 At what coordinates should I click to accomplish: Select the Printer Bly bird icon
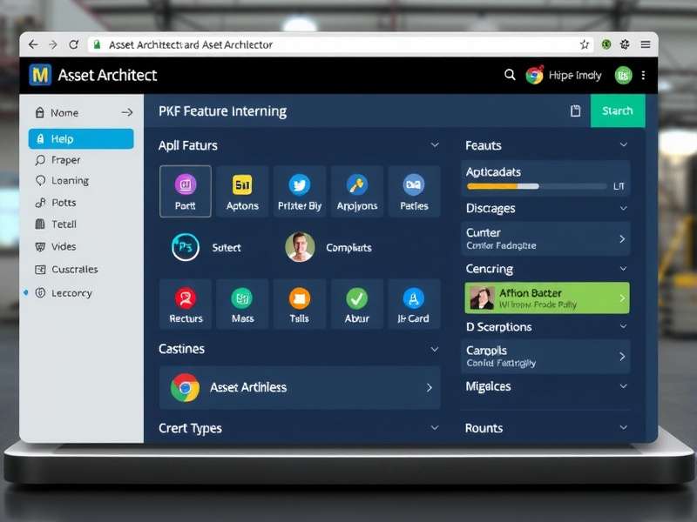pyautogui.click(x=299, y=184)
